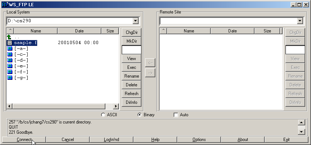The height and width of the screenshot is (145, 311).
Task: Click the [-g-] drive label
Action: point(21,78)
